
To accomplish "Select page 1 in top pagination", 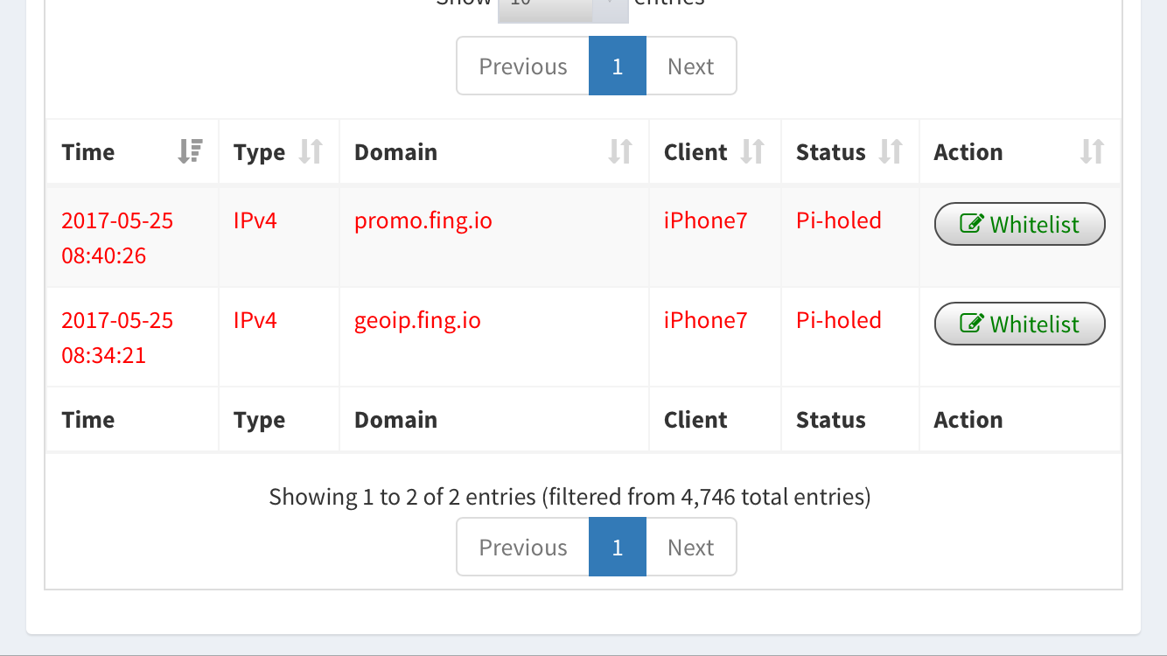I will coord(618,66).
